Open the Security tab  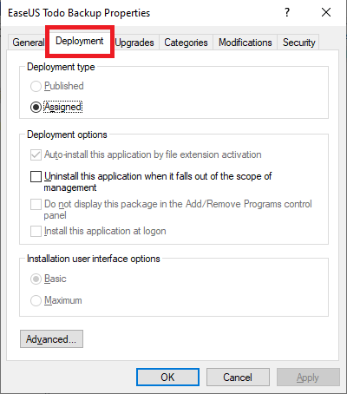coord(298,43)
